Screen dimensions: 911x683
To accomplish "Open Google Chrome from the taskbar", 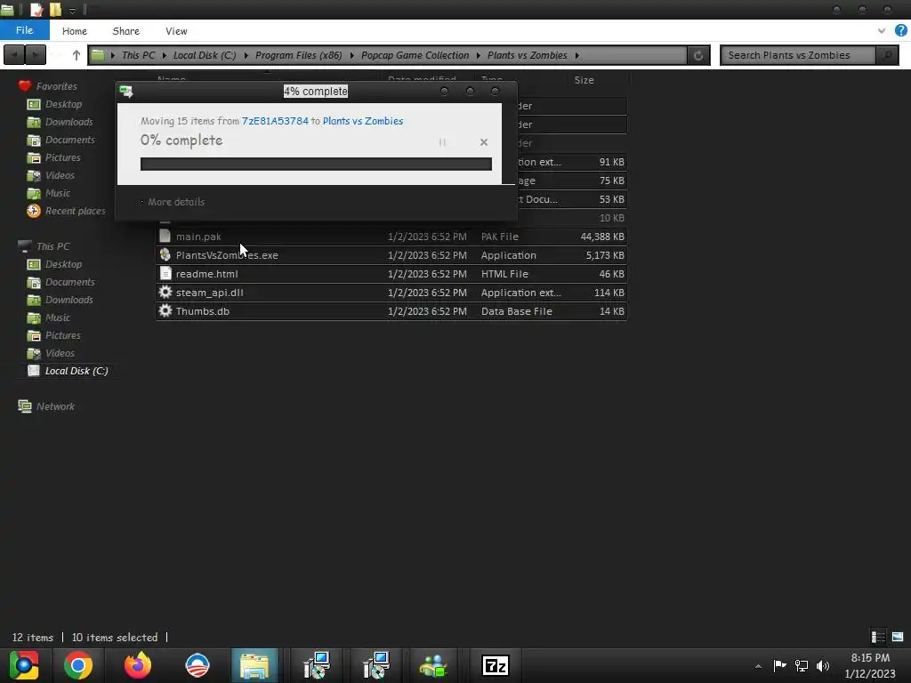I will (x=78, y=665).
